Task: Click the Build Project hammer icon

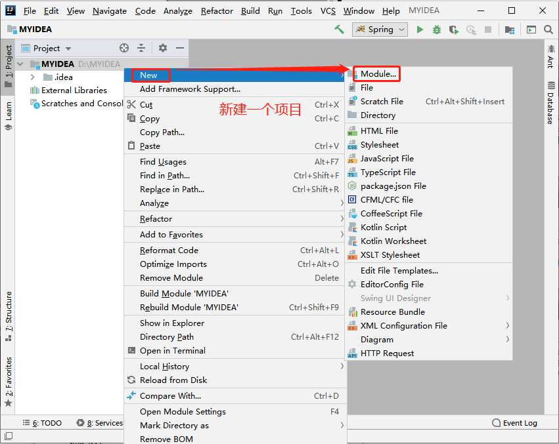Action: pyautogui.click(x=339, y=30)
